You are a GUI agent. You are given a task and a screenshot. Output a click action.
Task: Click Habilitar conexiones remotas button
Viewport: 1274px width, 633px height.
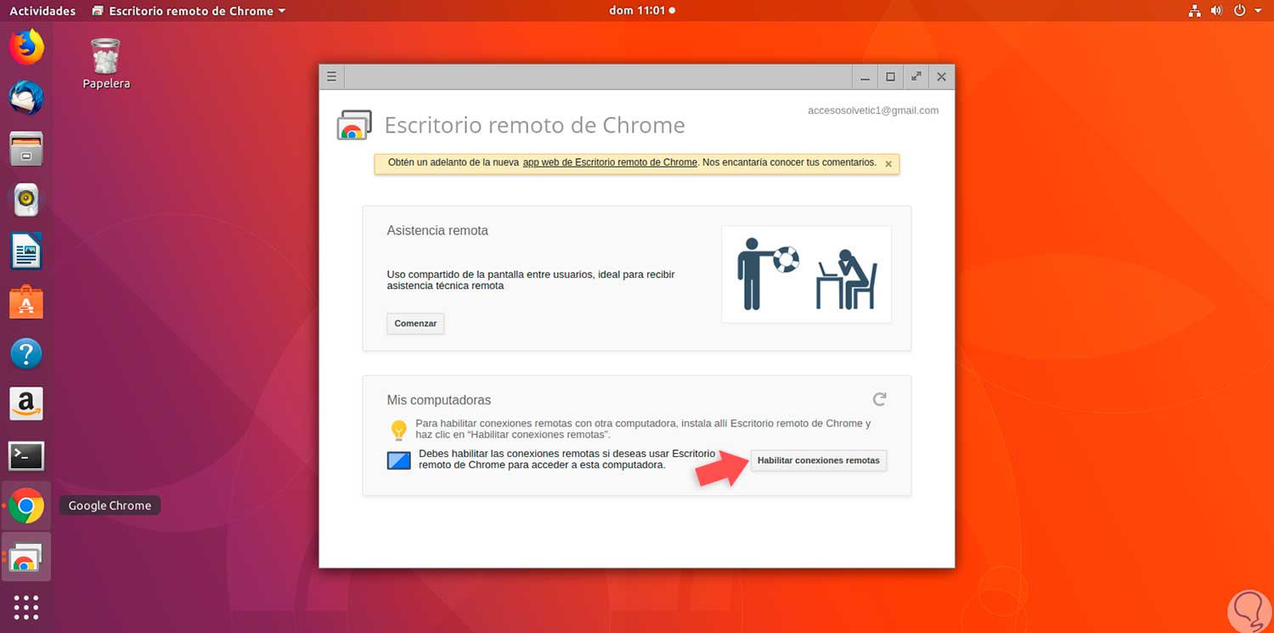tap(819, 461)
